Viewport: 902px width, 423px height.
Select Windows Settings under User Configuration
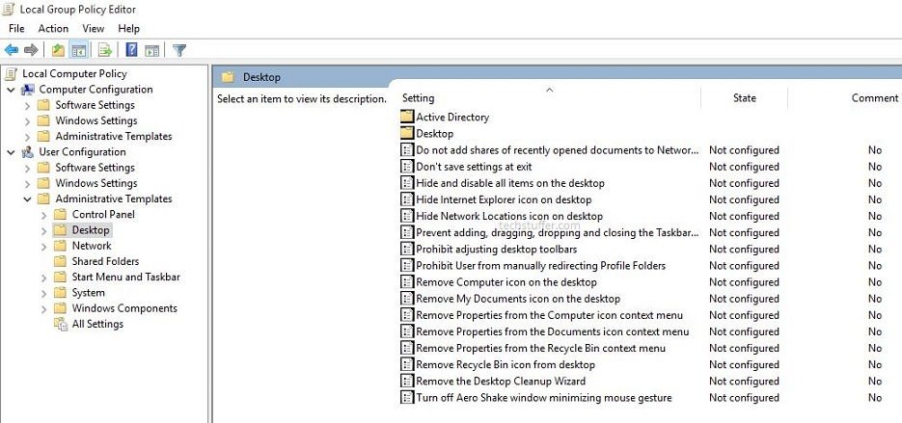coord(96,183)
